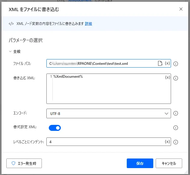Viewport: 190px width, 175px height.
Task: Show info for レベルごとにインデント parameter
Action: pos(176,142)
